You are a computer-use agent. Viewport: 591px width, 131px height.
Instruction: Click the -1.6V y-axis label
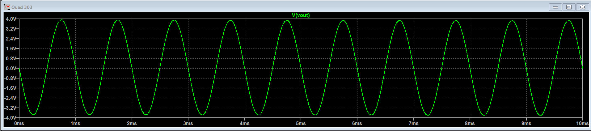click(x=10, y=88)
